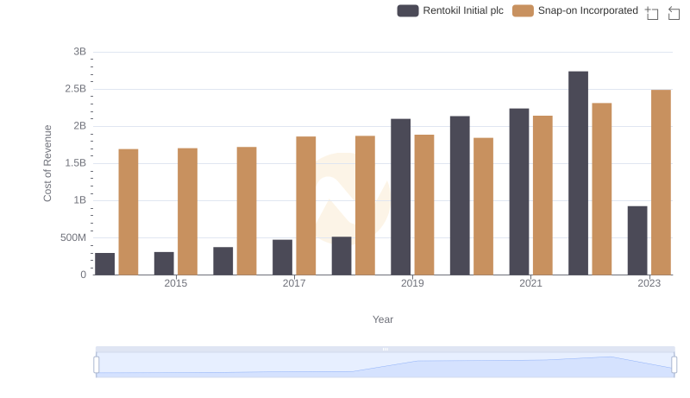Click the 2019 x-axis tick label

point(412,283)
